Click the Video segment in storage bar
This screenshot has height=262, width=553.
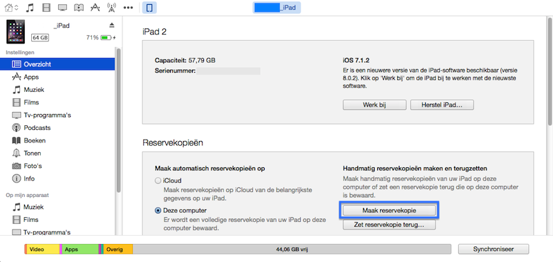tap(43, 250)
